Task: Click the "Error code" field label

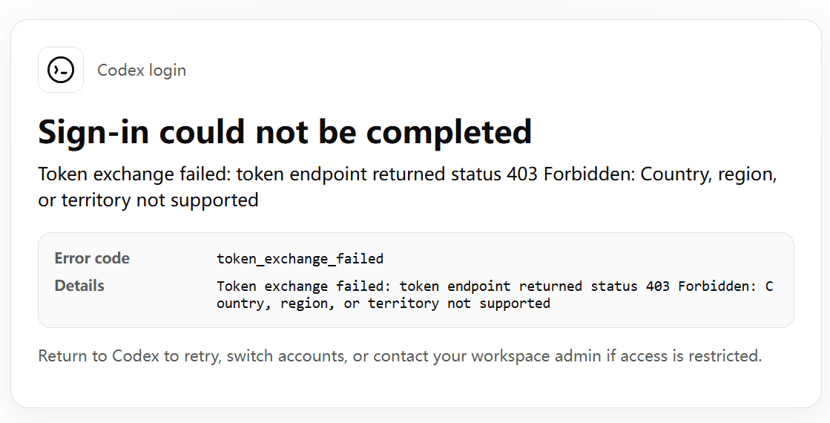Action: click(92, 258)
